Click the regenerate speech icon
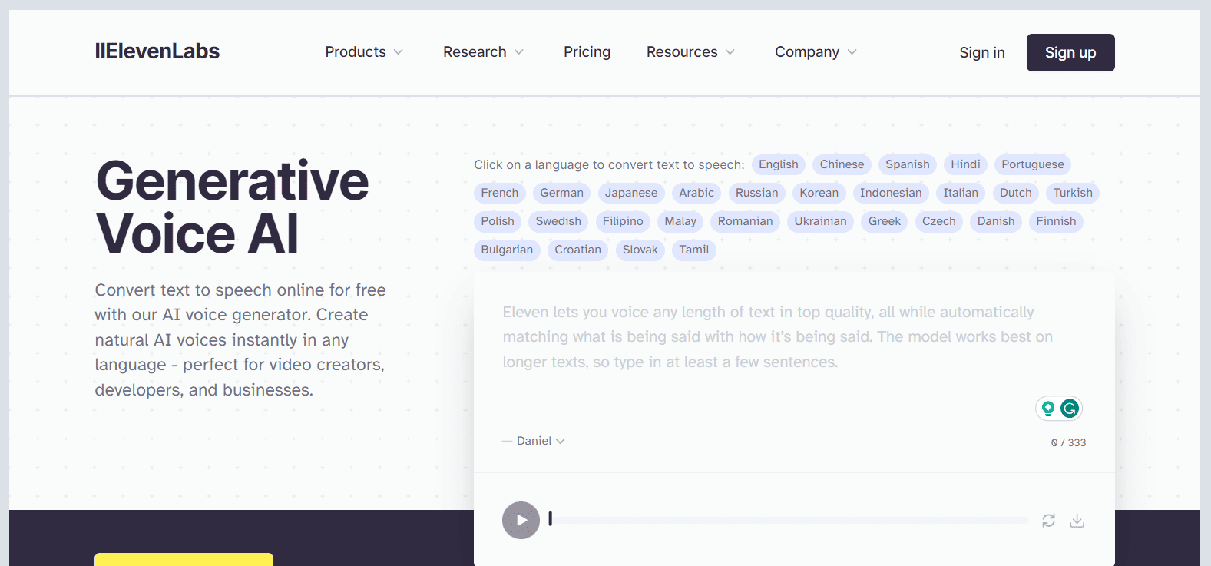 [1048, 521]
